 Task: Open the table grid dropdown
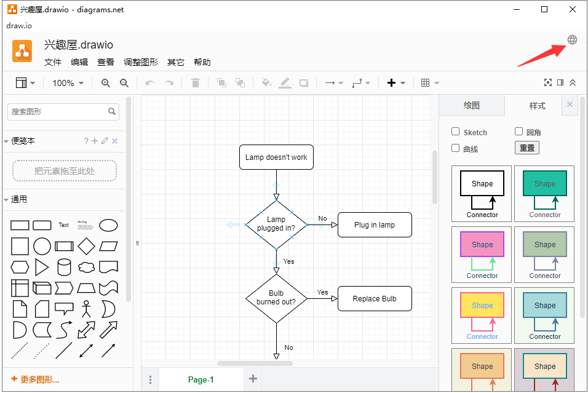coord(430,83)
